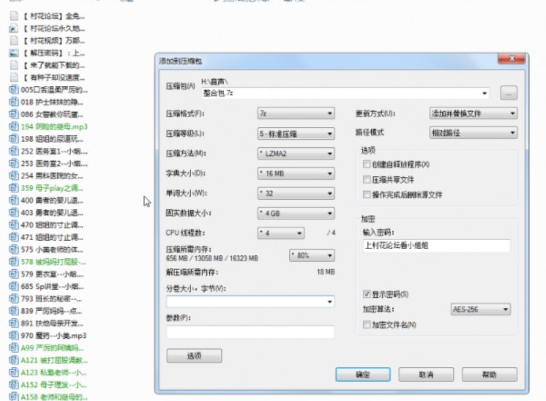Screen dimensions: 546x401
Task: Click the 输入密码 text field
Action: [x=437, y=245]
